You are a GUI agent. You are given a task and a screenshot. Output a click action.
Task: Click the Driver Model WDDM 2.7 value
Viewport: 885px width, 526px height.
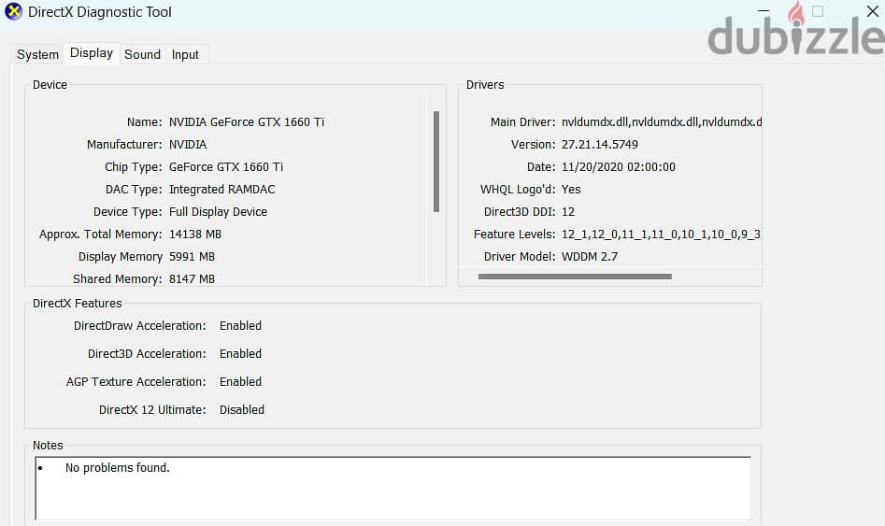(x=590, y=257)
